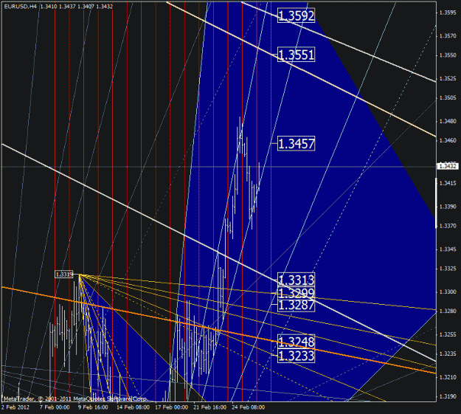This screenshot has width=461, height=414.
Task: Click the 1.3415 value on price scale
Action: 448,183
